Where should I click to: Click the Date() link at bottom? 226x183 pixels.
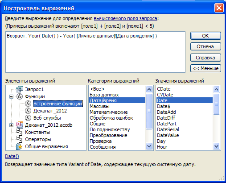tap(12, 156)
